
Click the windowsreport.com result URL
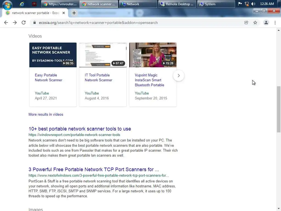click(x=74, y=135)
